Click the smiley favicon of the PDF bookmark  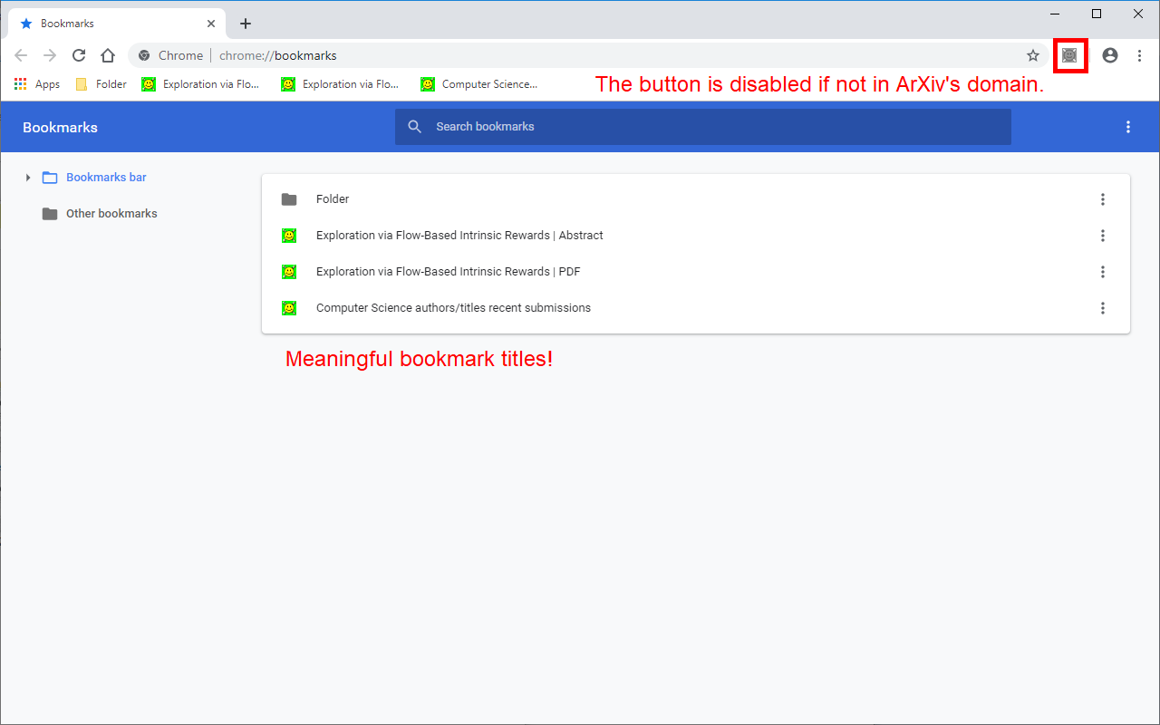(289, 271)
